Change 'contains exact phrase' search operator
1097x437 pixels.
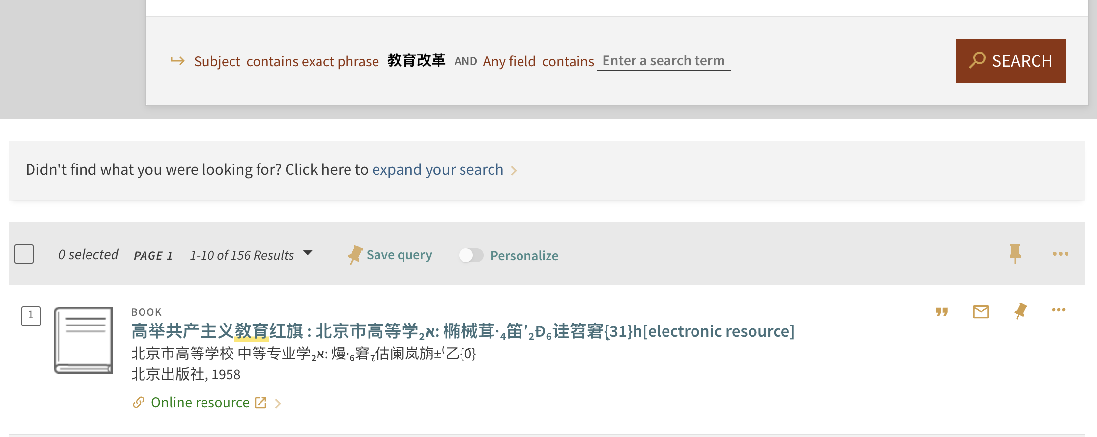313,61
